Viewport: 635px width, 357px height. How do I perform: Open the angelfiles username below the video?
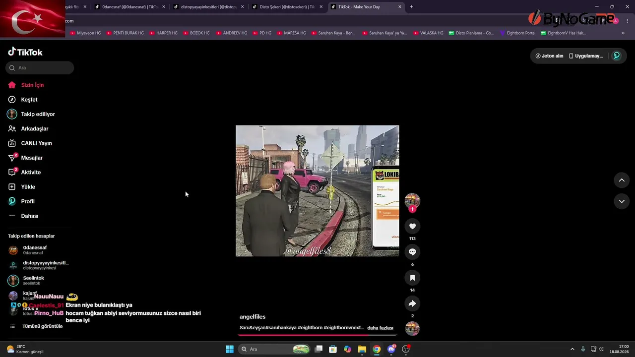253,317
